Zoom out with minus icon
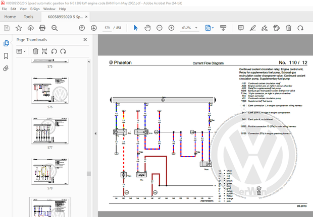This screenshot has width=313, height=217. tap(160, 28)
